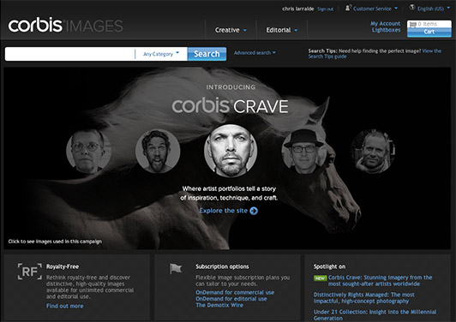Click the Royalty-Free heading

(63, 266)
